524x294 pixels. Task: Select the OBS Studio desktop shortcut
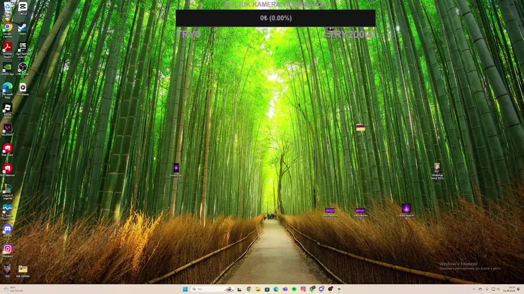point(23,69)
